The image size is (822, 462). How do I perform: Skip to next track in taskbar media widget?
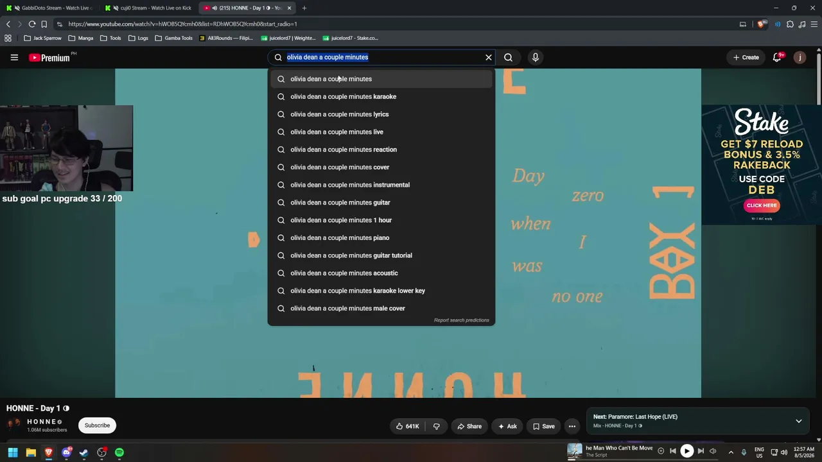tap(701, 451)
